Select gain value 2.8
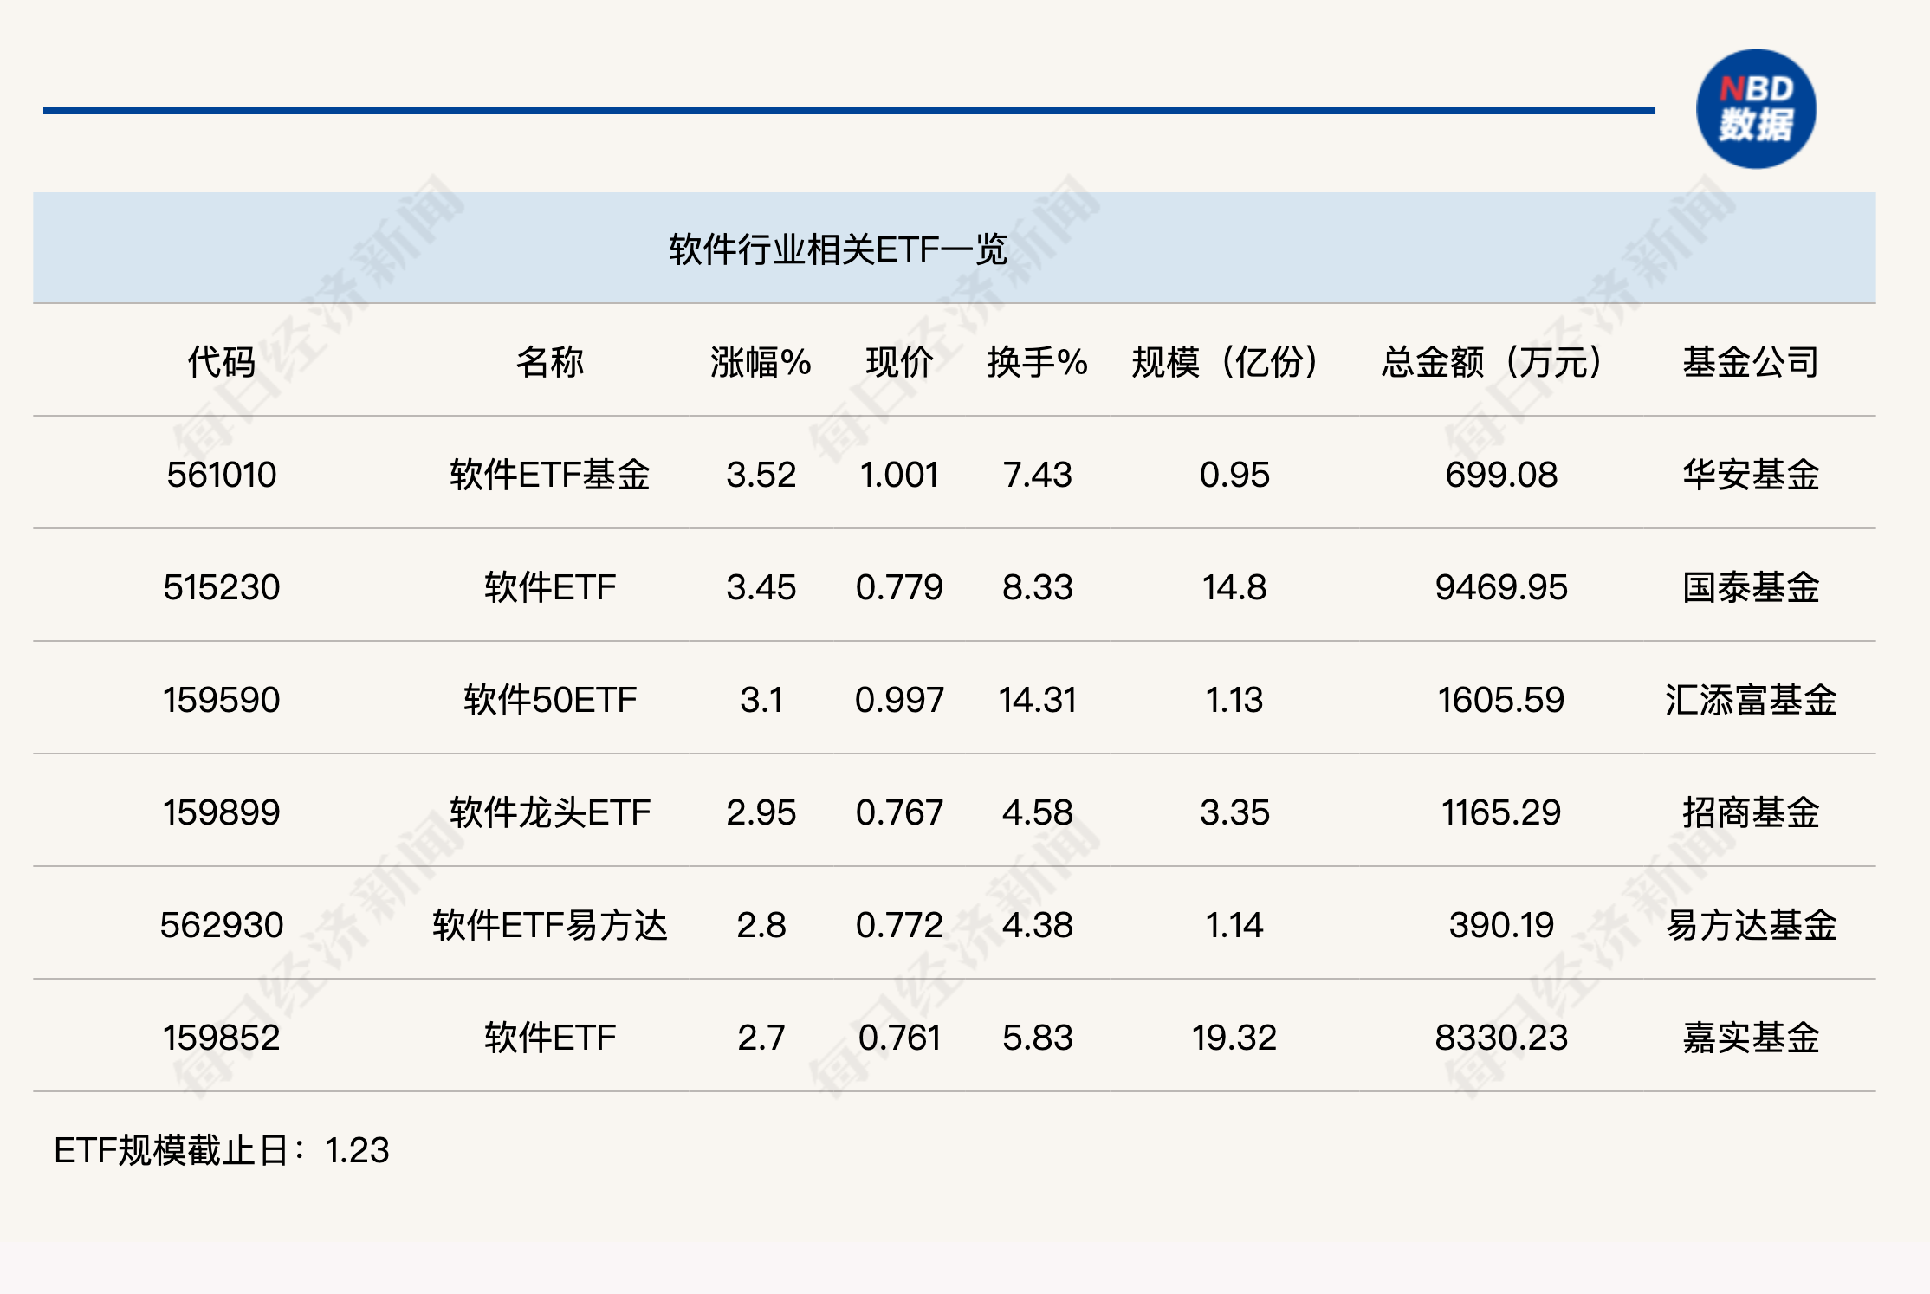This screenshot has height=1294, width=1930. 761,925
